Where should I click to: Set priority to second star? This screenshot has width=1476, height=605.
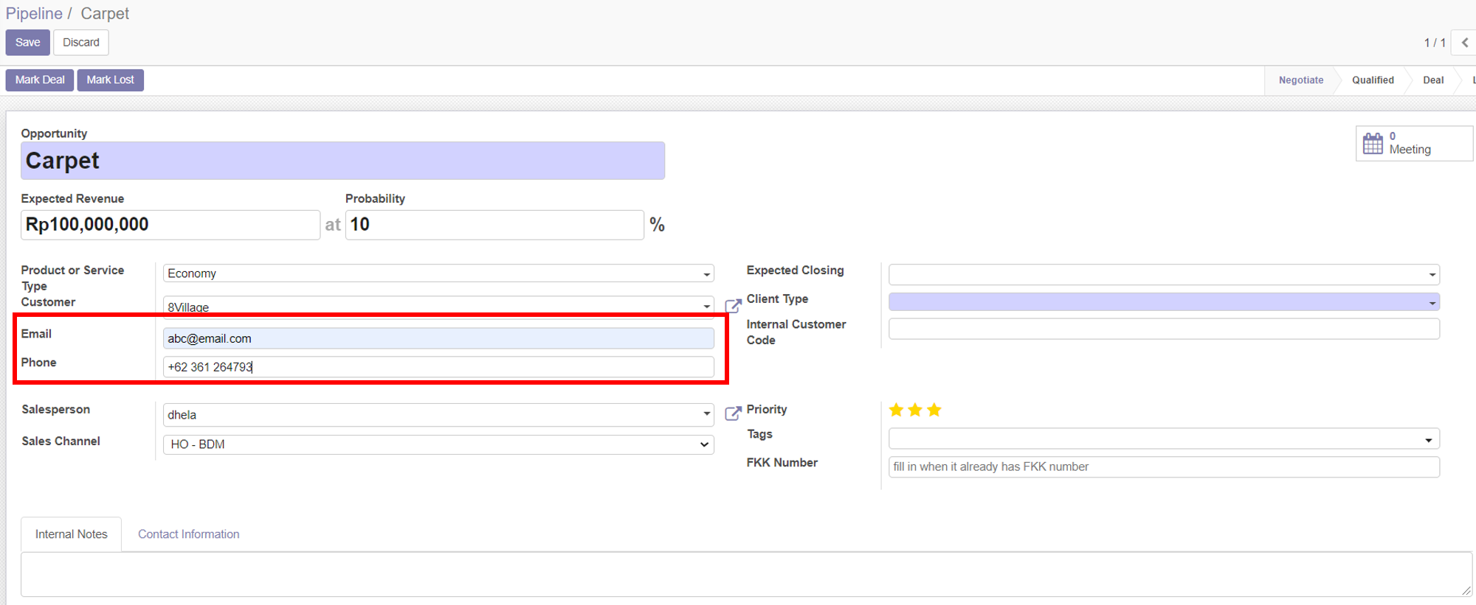915,410
